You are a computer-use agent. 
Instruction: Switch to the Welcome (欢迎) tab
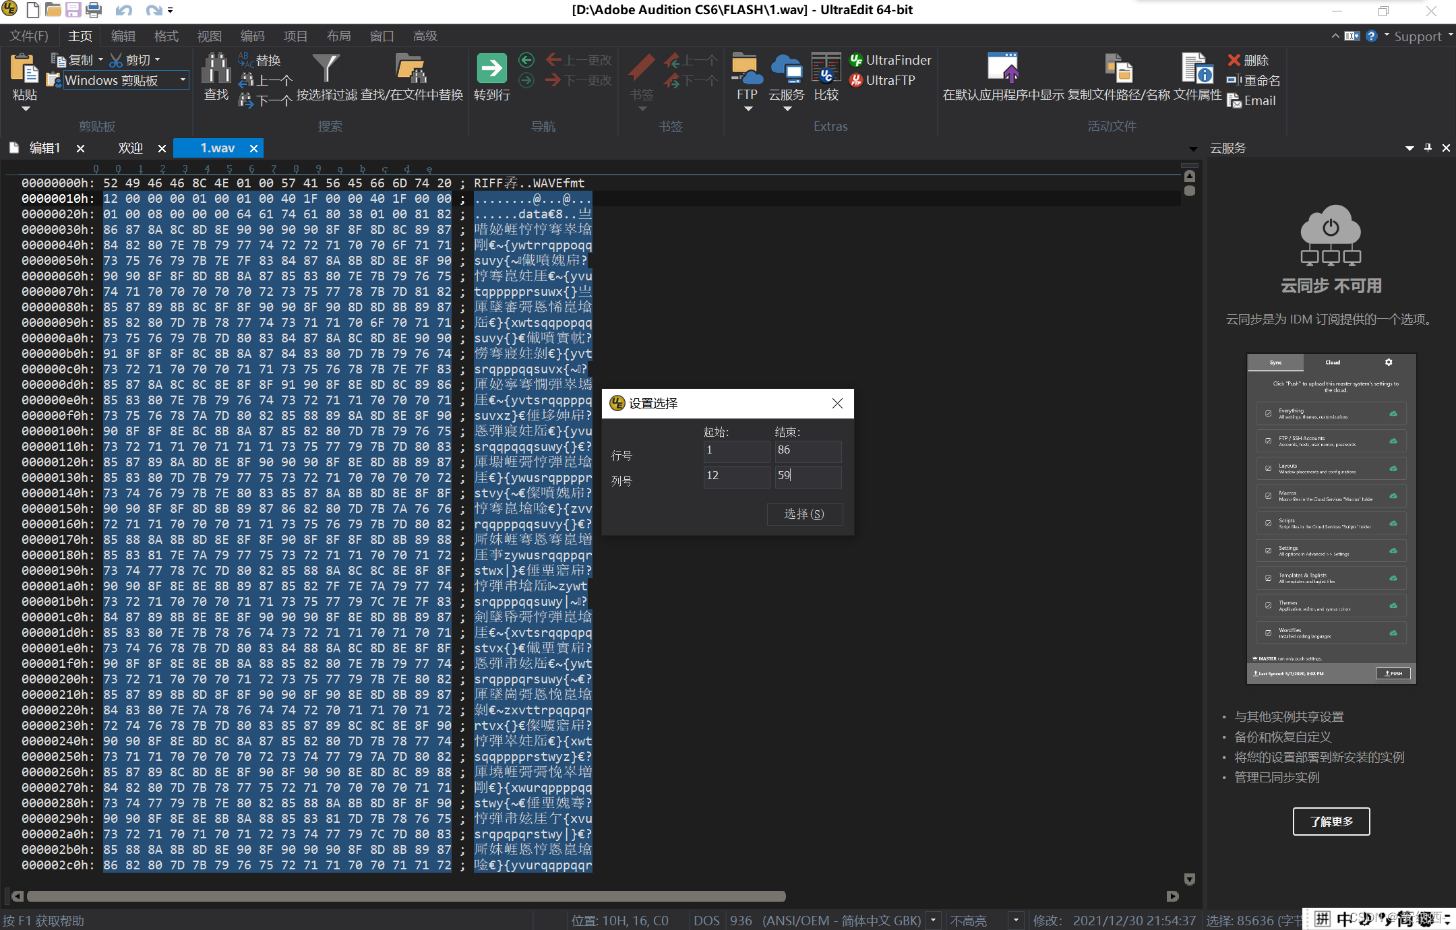pos(130,148)
